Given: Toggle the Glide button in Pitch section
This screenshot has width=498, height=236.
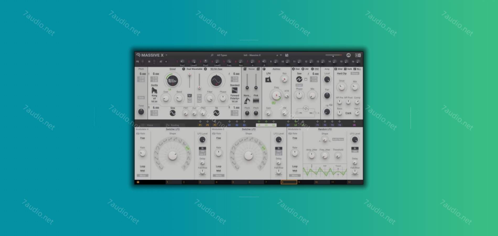Looking at the screenshot, I should pos(141,98).
